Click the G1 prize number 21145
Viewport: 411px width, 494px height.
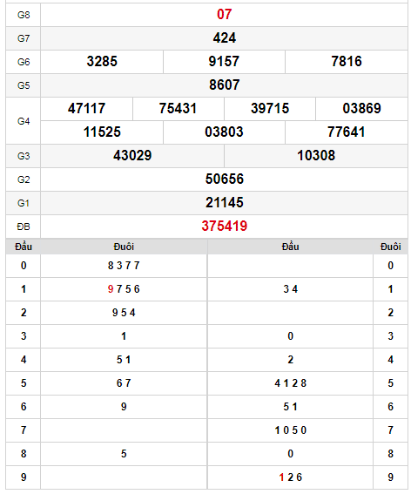[x=225, y=203]
